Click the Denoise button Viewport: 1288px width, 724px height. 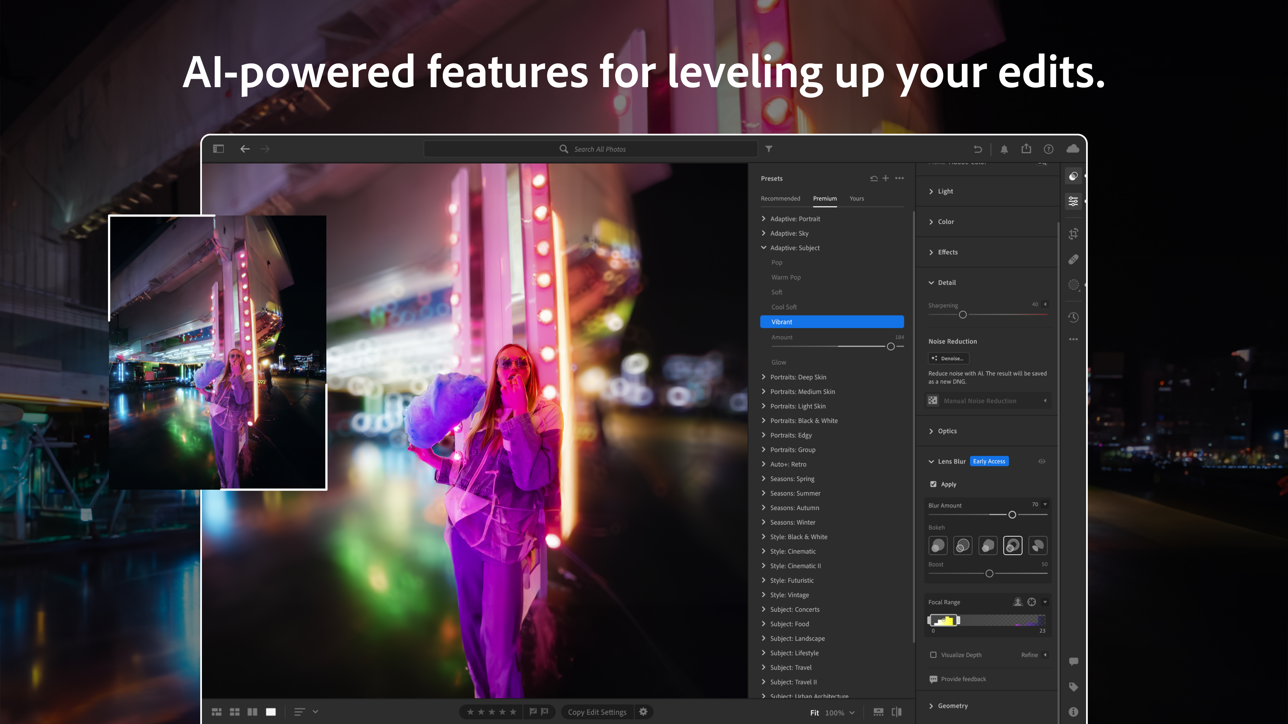tap(949, 358)
